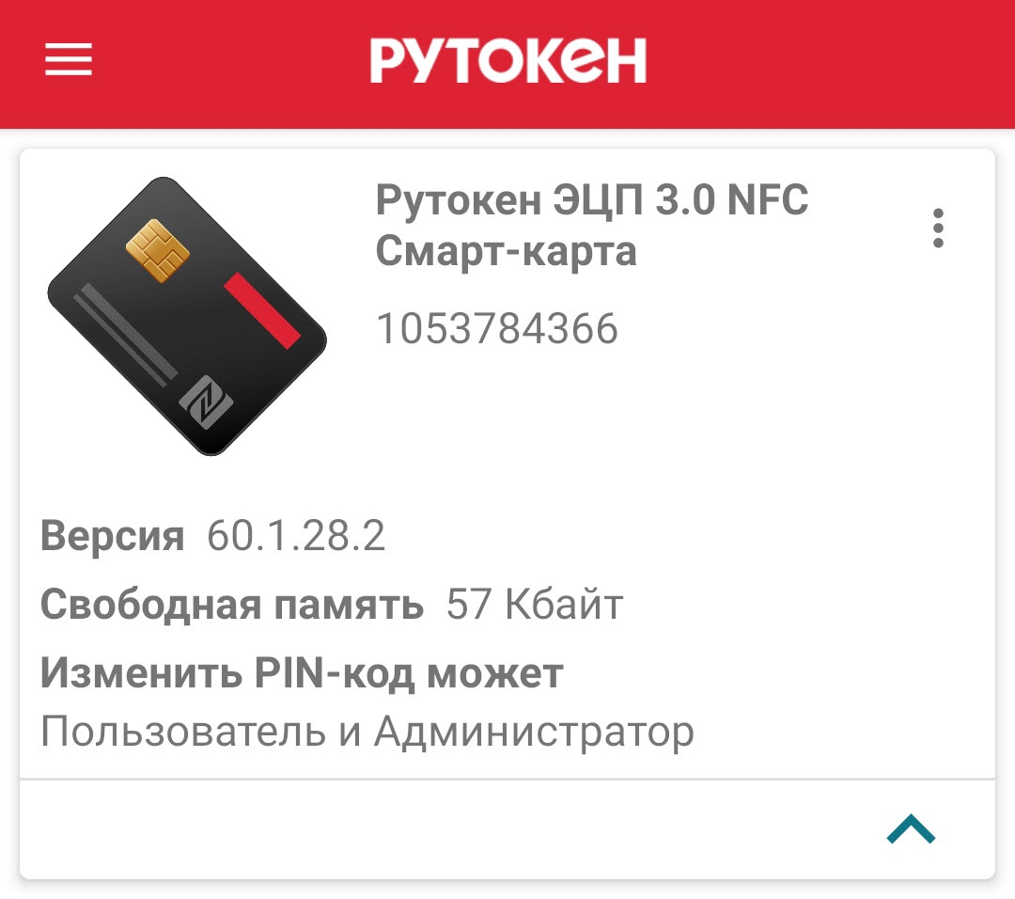Tap the gold chip on card image
This screenshot has width=1015, height=899.
pyautogui.click(x=157, y=251)
